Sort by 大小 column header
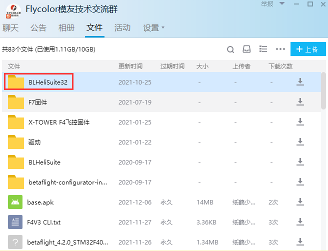Image resolution: width=328 pixels, height=251 pixels. point(202,66)
